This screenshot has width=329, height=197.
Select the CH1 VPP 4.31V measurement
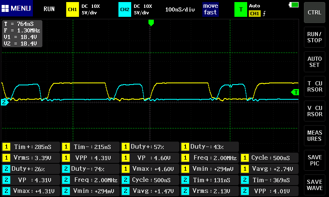[x=90, y=158]
